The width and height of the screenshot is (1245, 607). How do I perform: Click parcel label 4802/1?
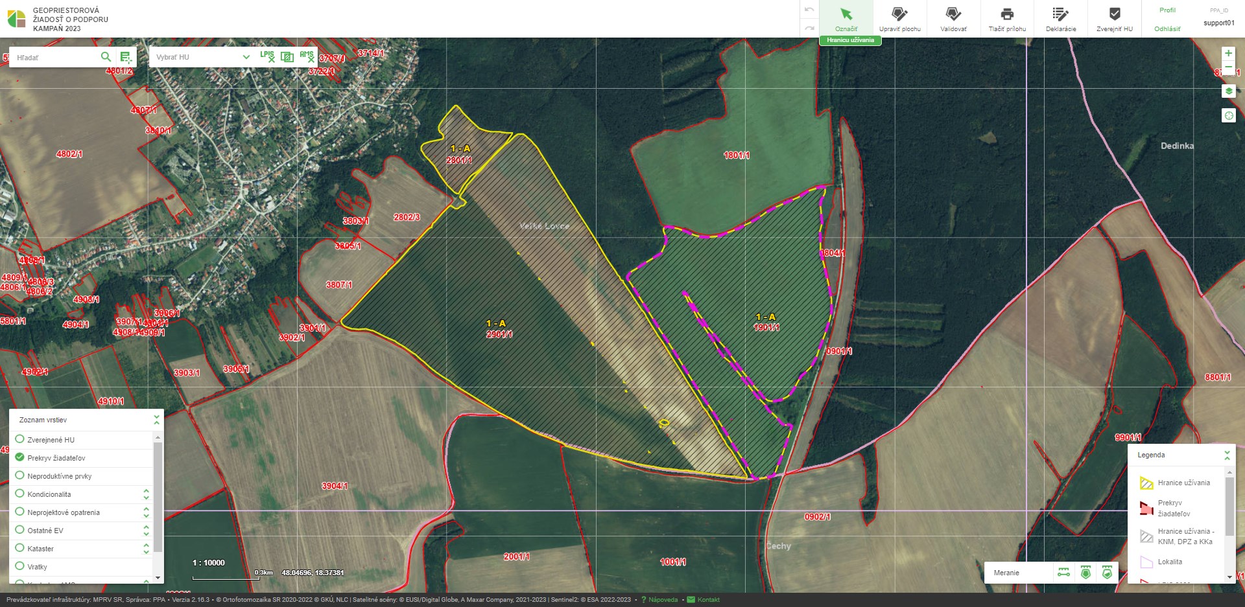pos(69,154)
